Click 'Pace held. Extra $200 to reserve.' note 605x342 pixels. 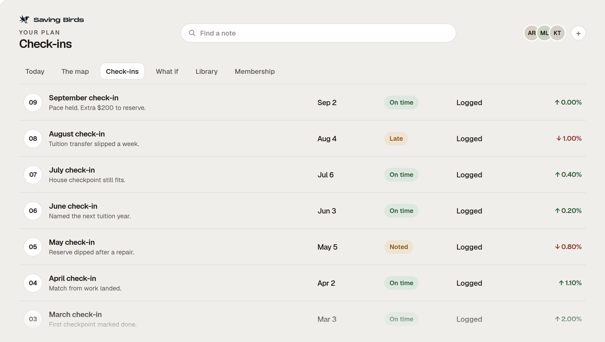click(x=97, y=108)
